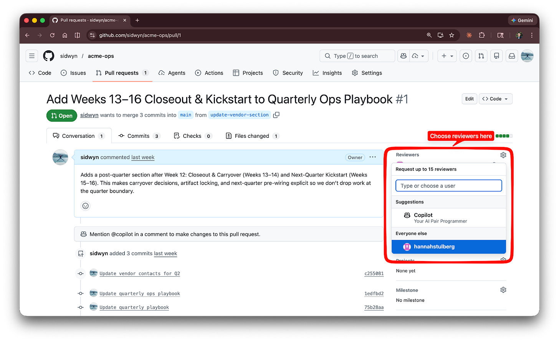Switch to the Commits 3 tab
The image size is (559, 342).
[x=139, y=136]
